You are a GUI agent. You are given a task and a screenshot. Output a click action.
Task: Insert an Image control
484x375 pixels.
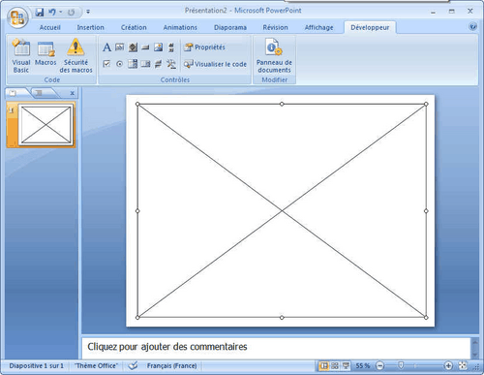(x=159, y=47)
